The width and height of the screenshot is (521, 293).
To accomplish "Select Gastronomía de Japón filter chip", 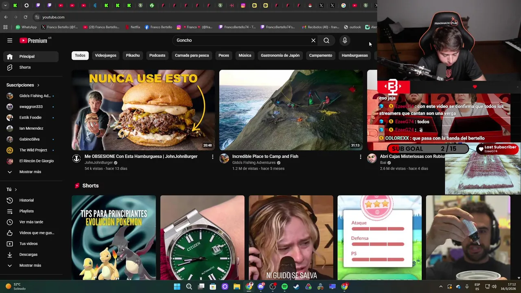I will point(280,55).
